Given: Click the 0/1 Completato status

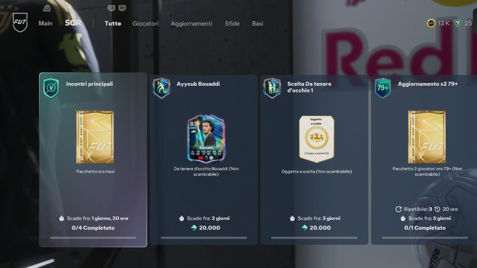Looking at the screenshot, I should 425,228.
